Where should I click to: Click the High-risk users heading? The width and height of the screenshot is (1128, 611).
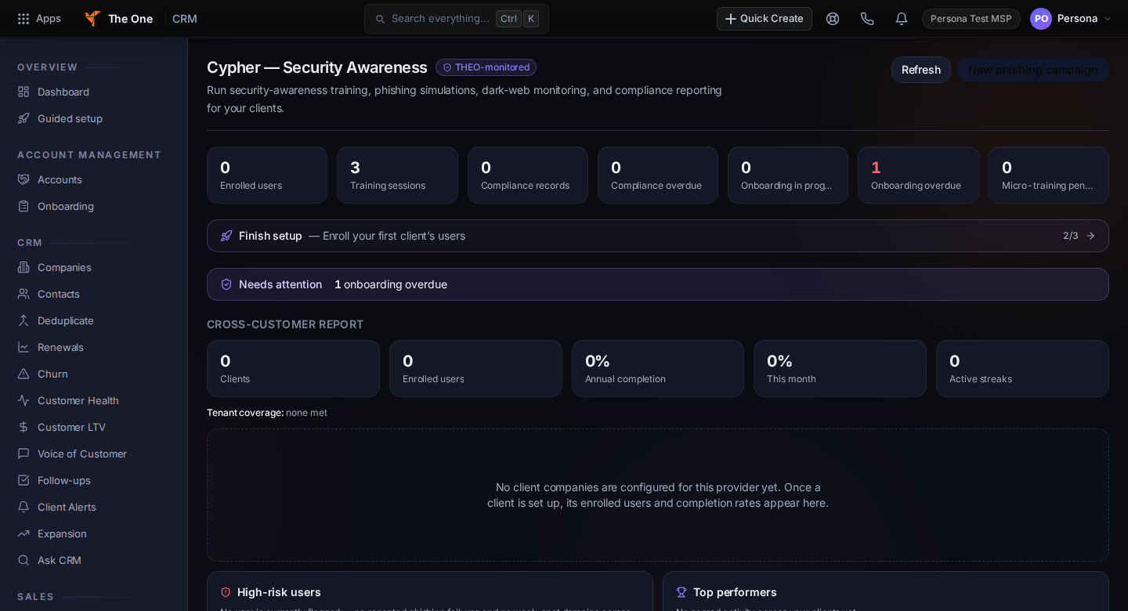279,592
